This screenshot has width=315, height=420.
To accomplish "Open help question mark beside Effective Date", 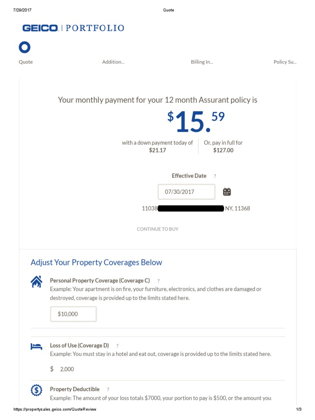I will click(215, 176).
